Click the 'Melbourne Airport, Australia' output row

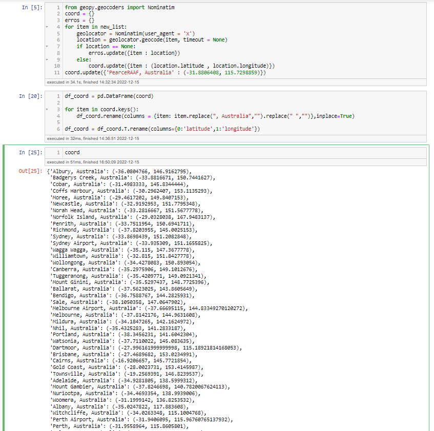click(149, 309)
